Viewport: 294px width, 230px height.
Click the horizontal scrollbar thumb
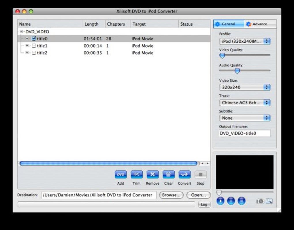pos(108,164)
